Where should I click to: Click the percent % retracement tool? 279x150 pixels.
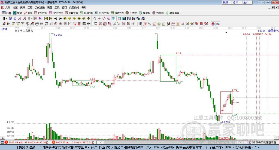[x=150, y=24]
